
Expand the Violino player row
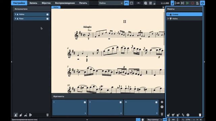tap(16, 14)
